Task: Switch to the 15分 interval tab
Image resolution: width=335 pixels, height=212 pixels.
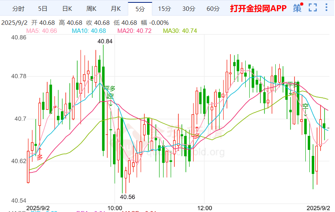Action: click(165, 9)
